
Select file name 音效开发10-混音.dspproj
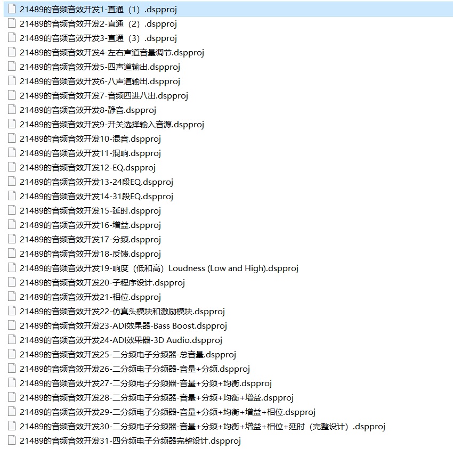(91, 139)
